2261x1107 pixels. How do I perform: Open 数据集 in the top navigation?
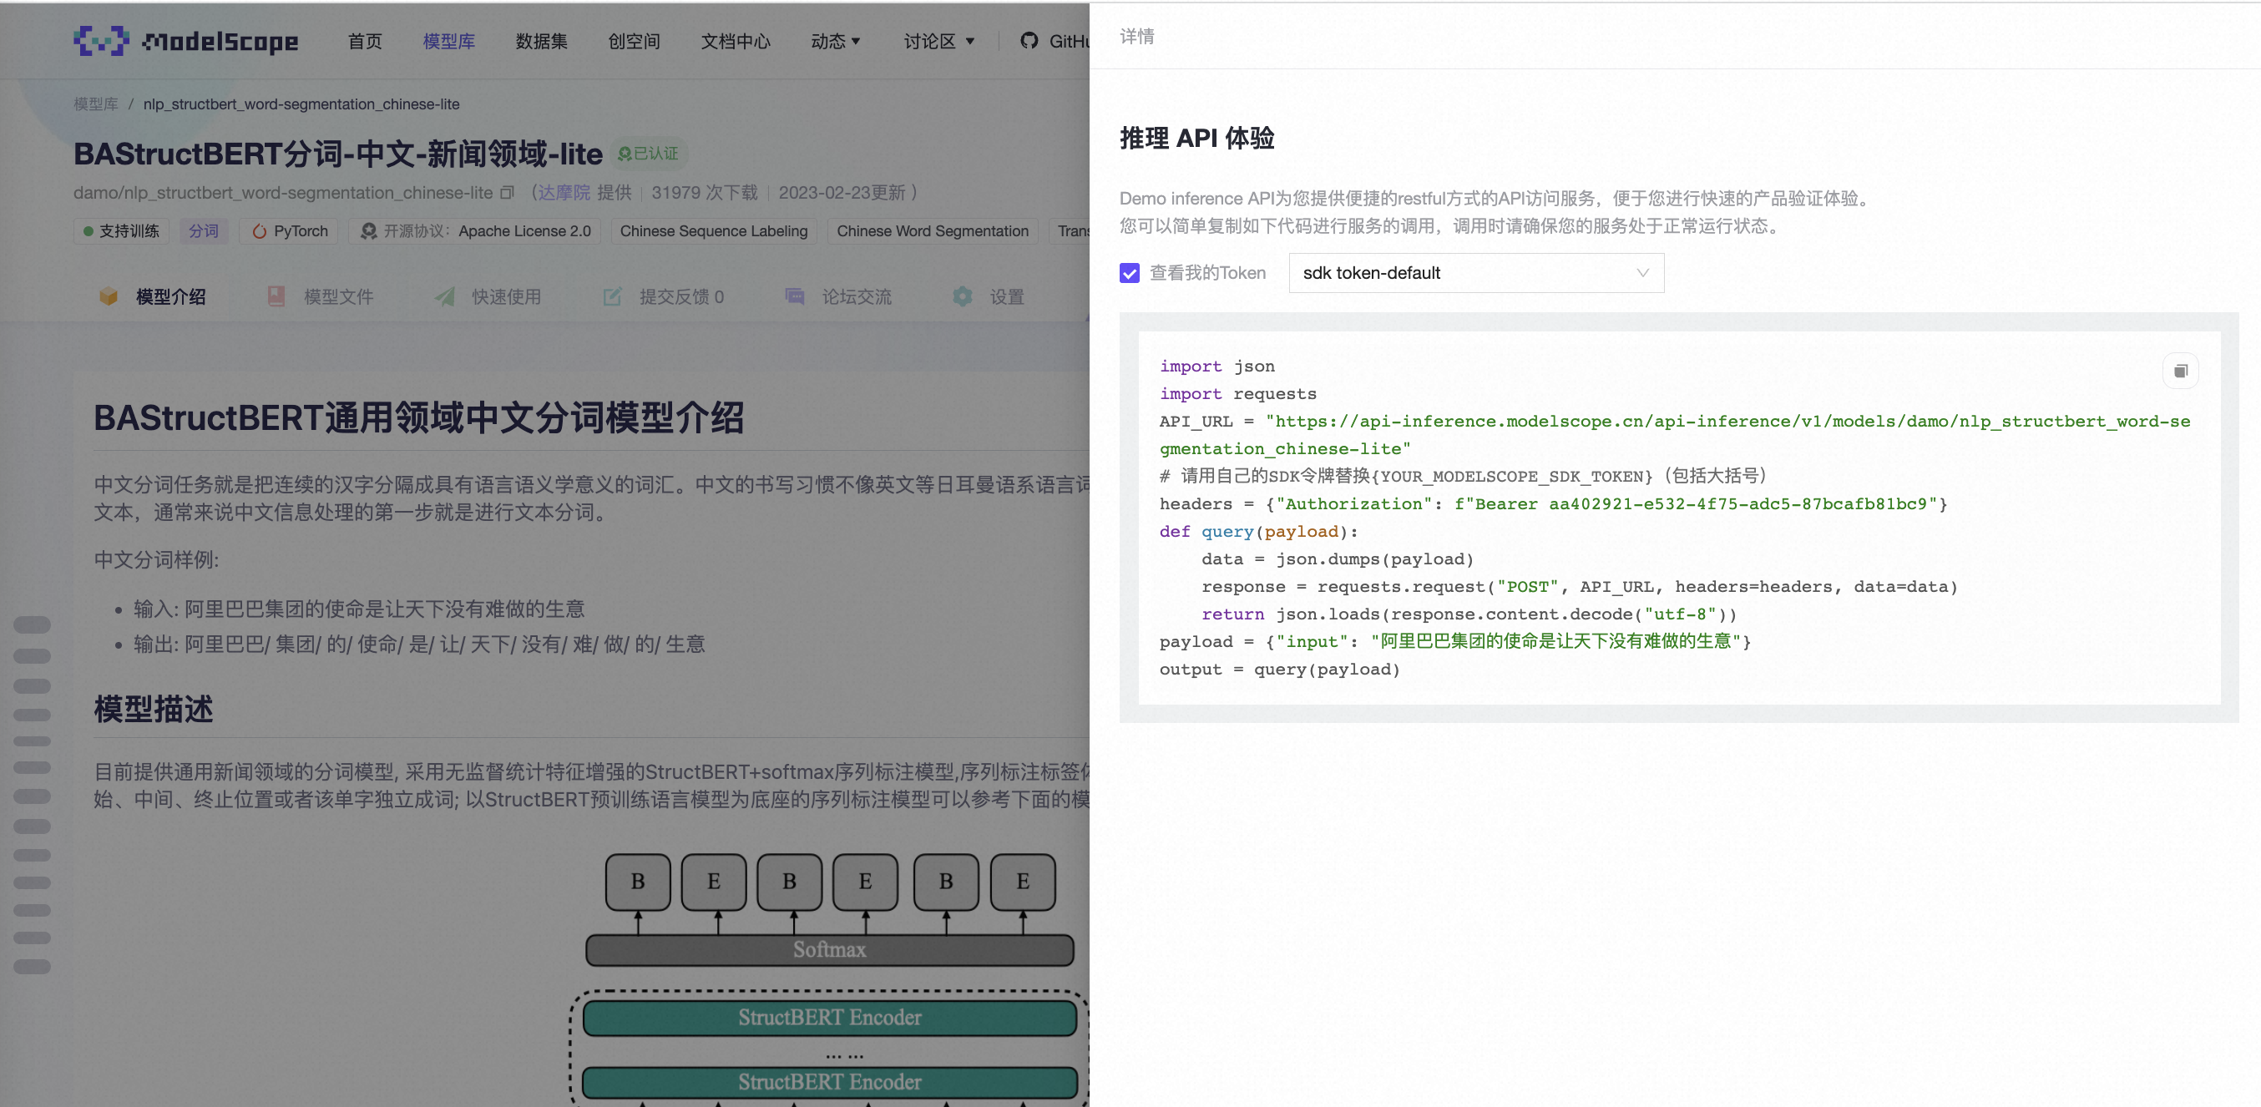click(542, 41)
